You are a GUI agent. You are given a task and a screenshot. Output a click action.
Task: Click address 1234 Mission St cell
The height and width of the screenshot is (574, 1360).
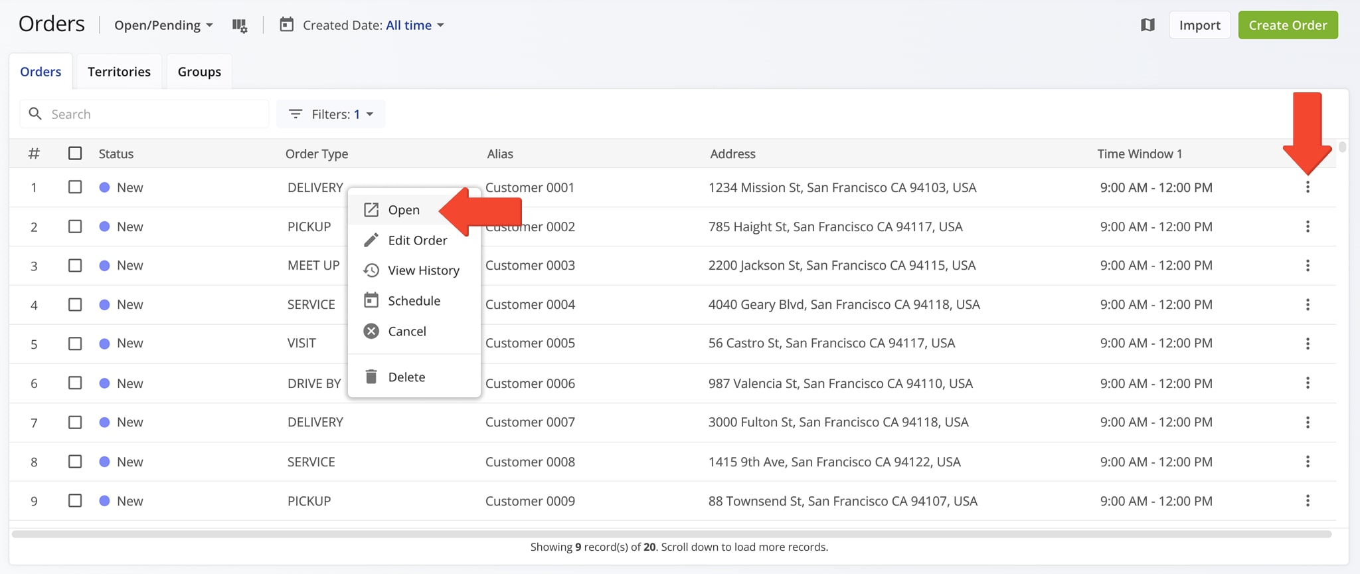pyautogui.click(x=842, y=187)
